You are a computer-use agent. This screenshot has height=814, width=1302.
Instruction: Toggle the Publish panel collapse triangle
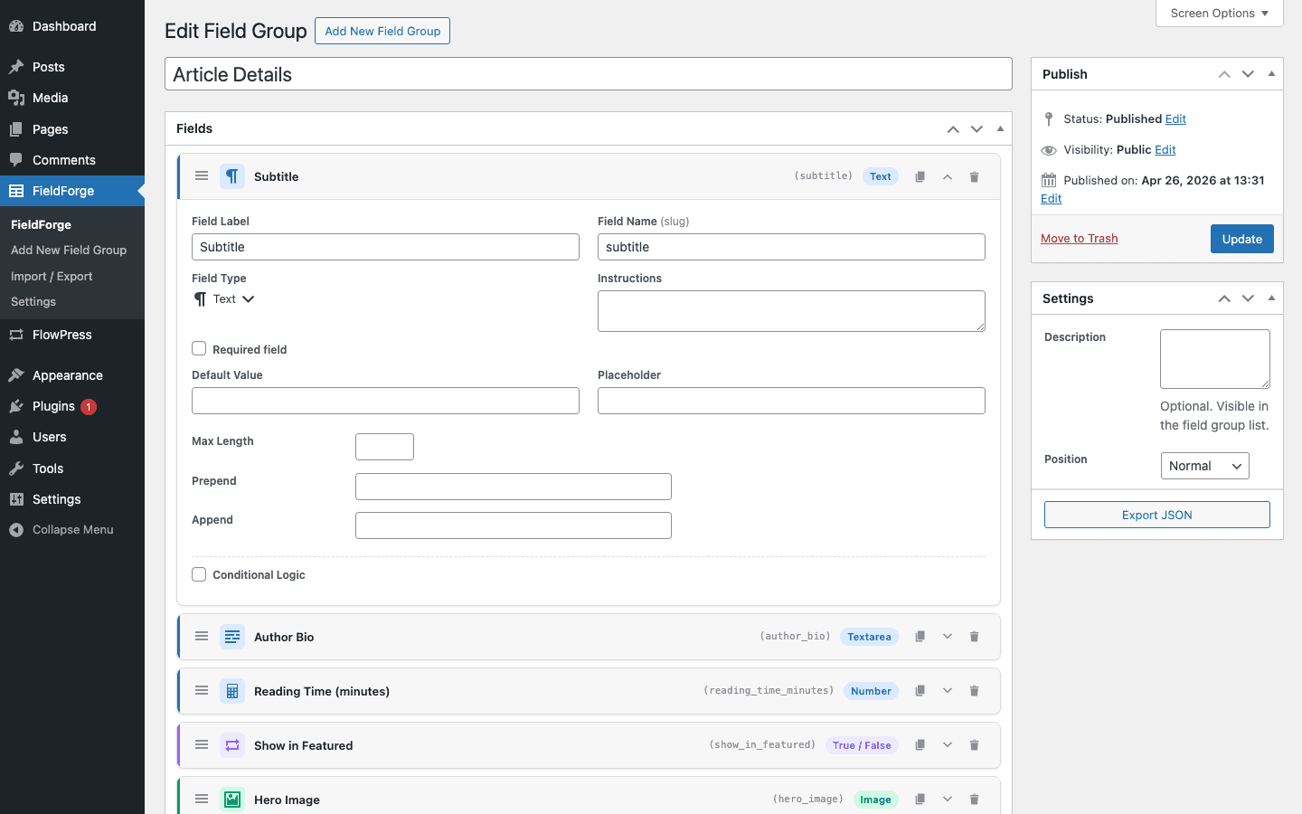point(1271,74)
